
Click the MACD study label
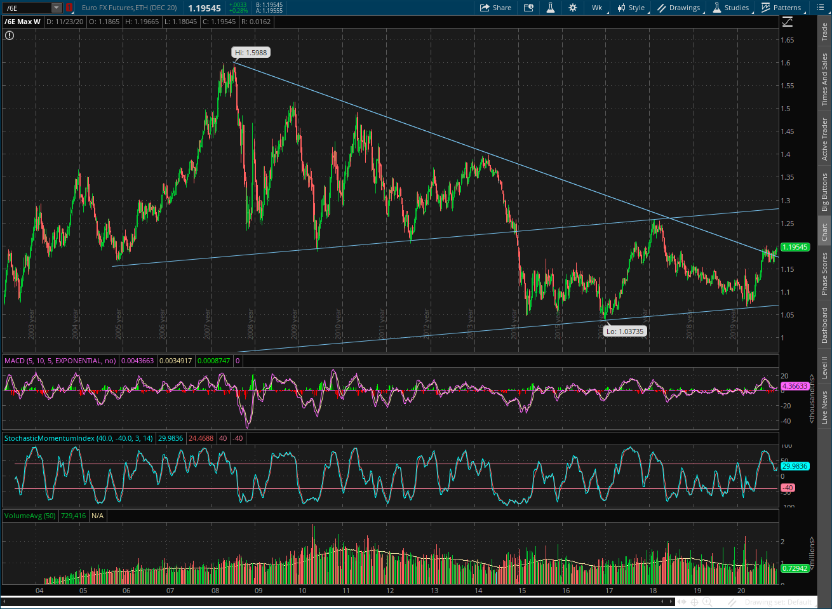pyautogui.click(x=60, y=361)
